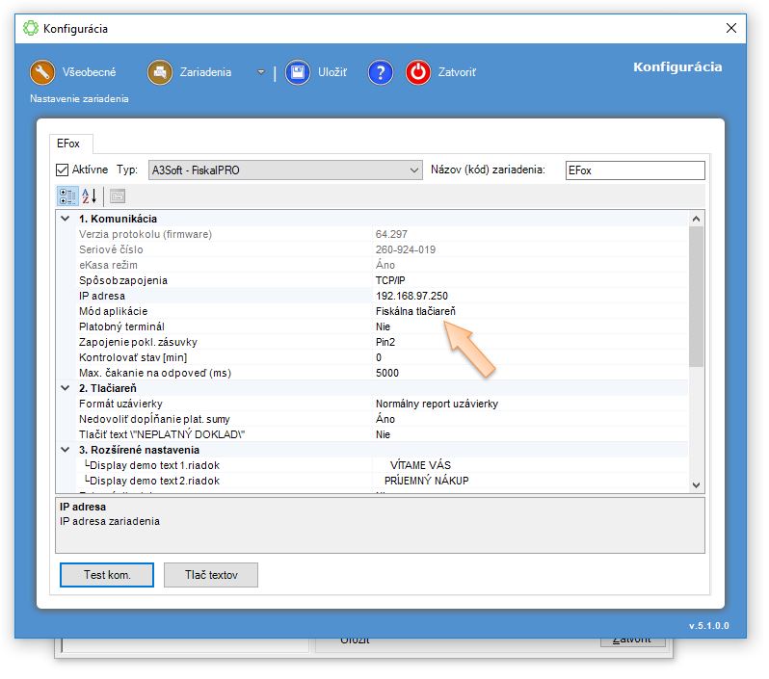This screenshot has width=769, height=679.
Task: Sort properties alphabetically with A-Z icon
Action: tap(90, 196)
